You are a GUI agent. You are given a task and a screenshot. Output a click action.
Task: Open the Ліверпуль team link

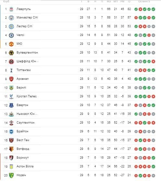24,9
